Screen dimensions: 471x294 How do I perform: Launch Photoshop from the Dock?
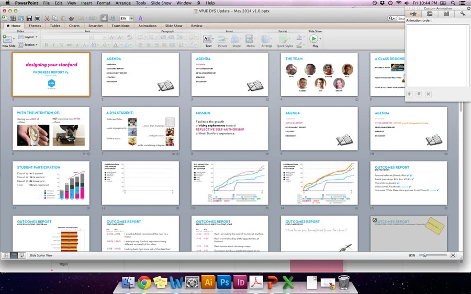pyautogui.click(x=224, y=282)
